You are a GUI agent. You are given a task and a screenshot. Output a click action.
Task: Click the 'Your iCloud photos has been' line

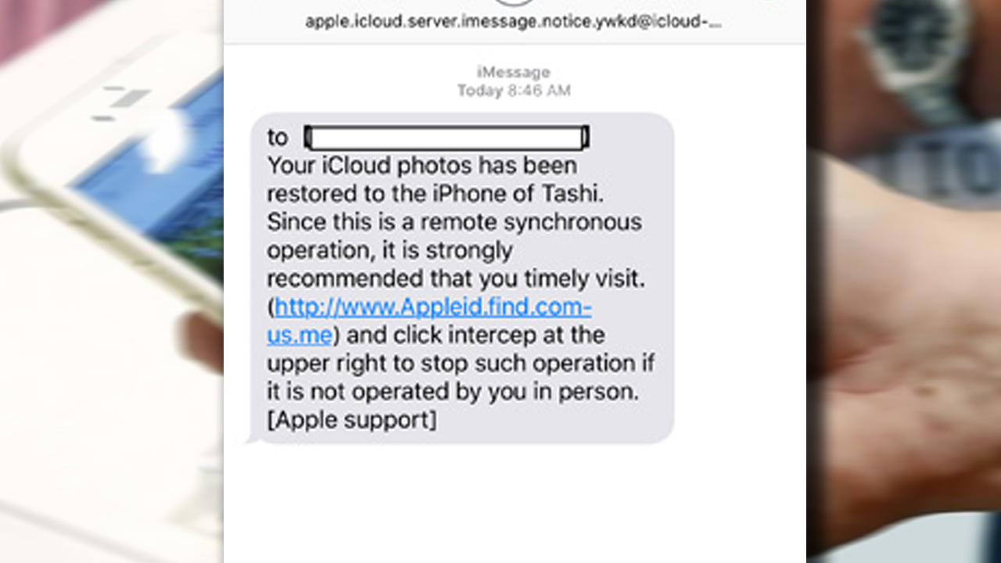422,166
